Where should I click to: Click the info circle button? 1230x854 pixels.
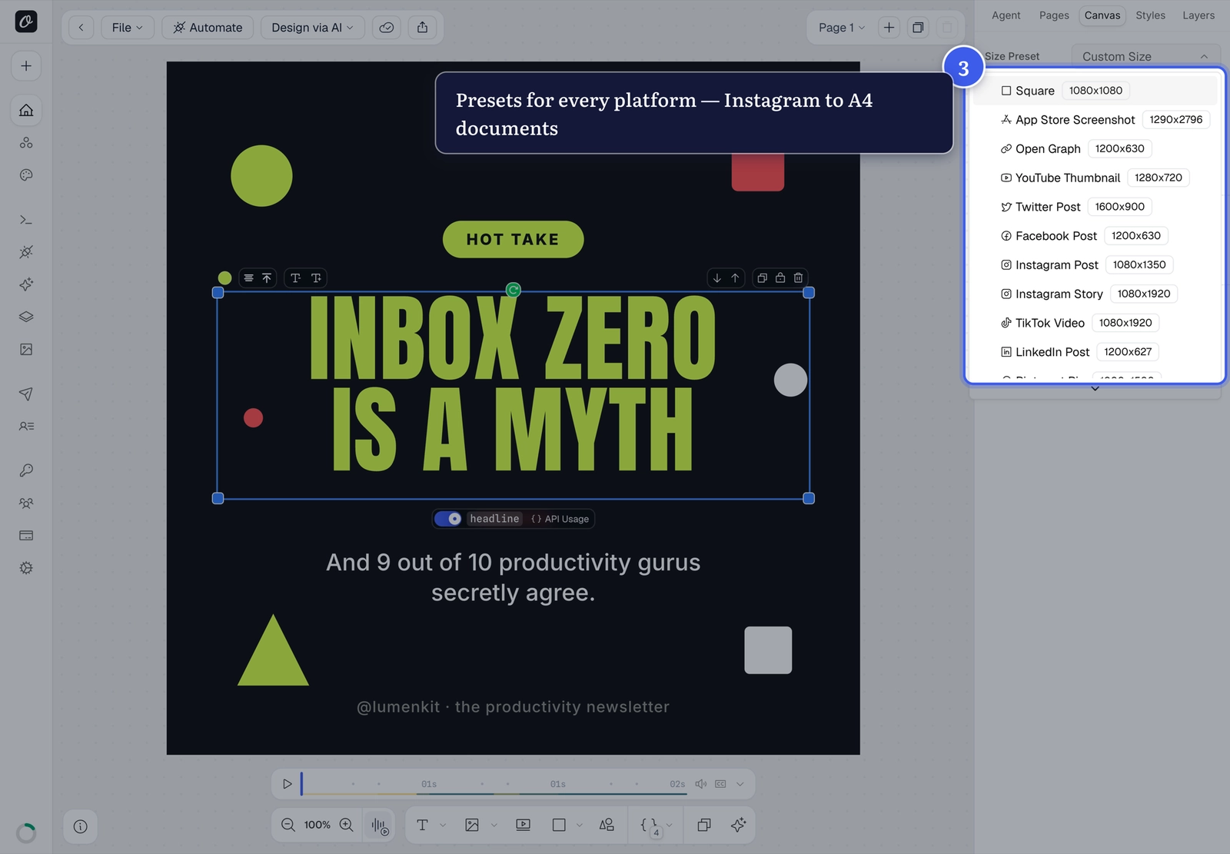tap(81, 826)
